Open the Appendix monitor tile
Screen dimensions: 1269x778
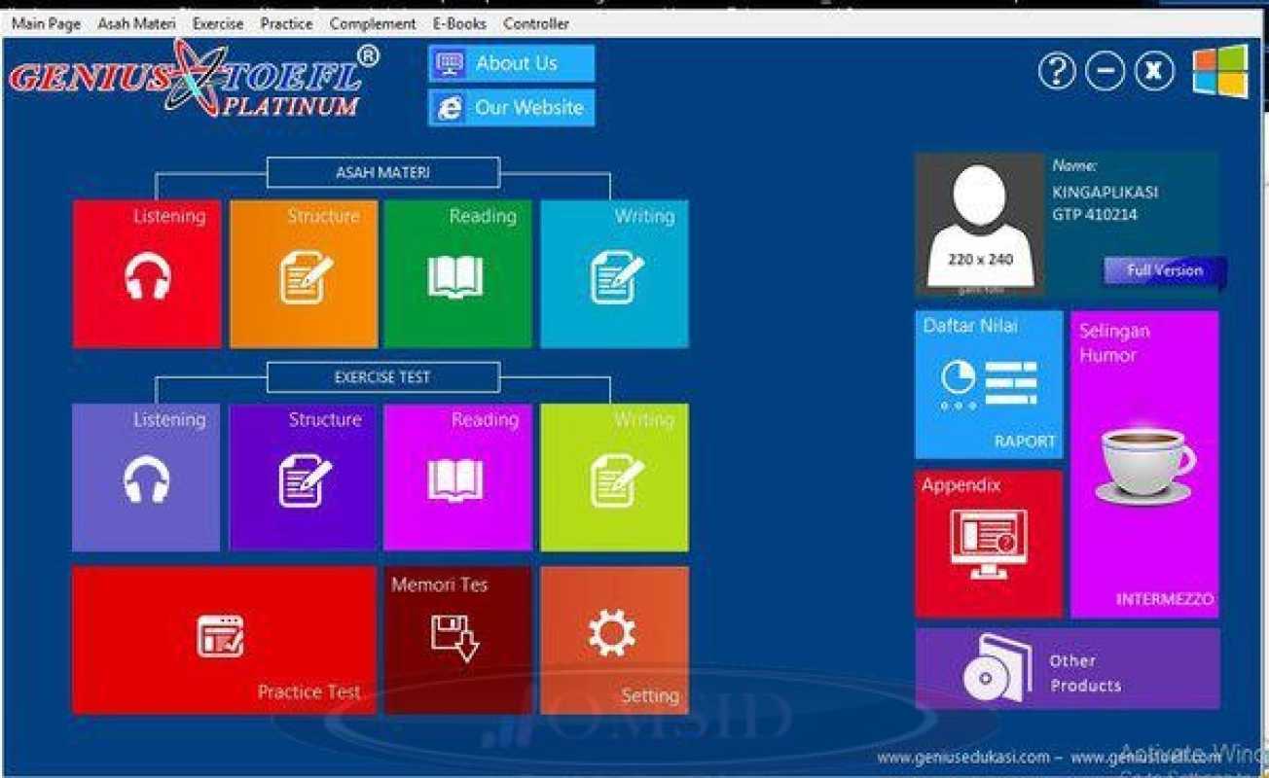pos(989,544)
